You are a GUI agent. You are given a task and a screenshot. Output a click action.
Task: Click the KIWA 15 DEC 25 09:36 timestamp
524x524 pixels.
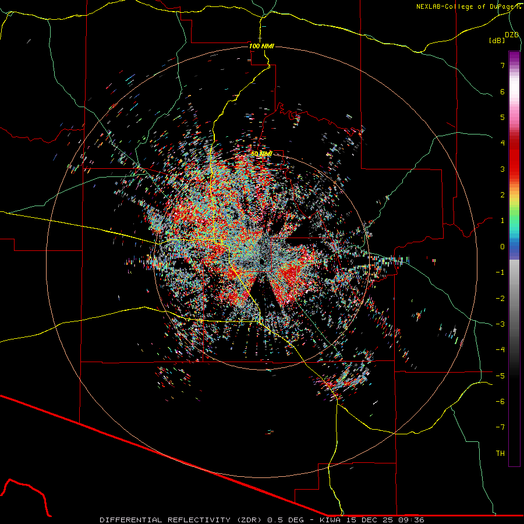pos(371,520)
